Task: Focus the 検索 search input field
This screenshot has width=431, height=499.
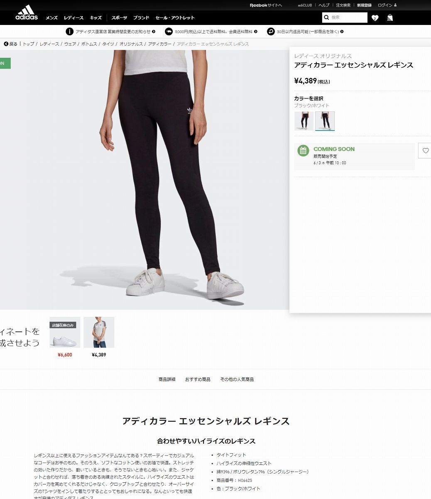Action: point(348,17)
